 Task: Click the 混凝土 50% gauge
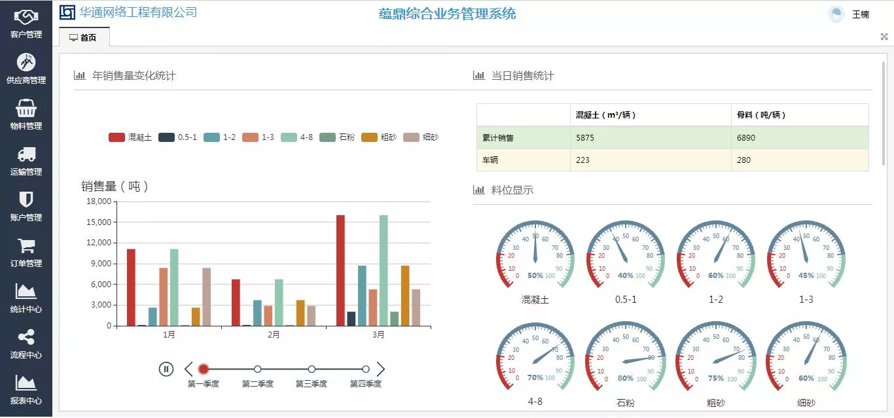[535, 255]
